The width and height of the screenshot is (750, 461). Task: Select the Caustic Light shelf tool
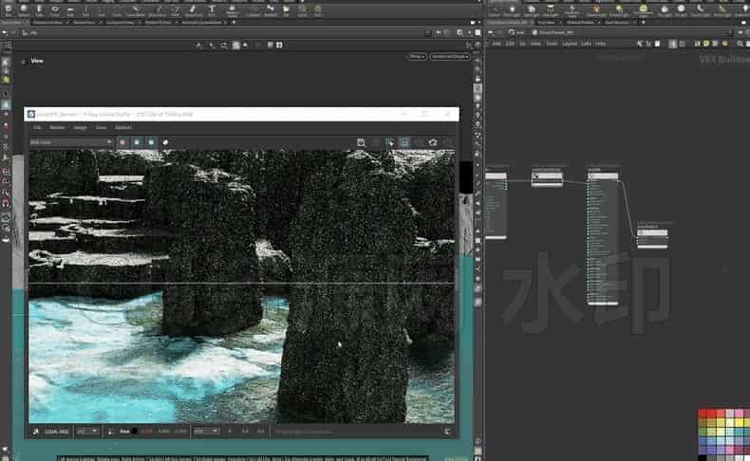[x=701, y=9]
